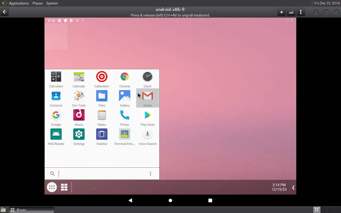Open the Phone app
This screenshot has height=213, width=341.
(x=125, y=118)
